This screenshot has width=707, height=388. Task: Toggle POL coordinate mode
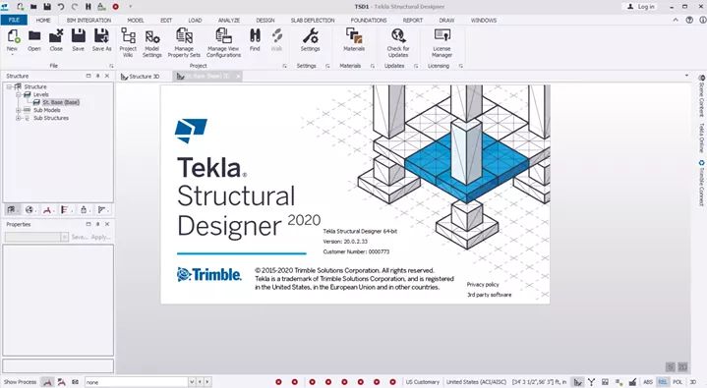point(678,382)
